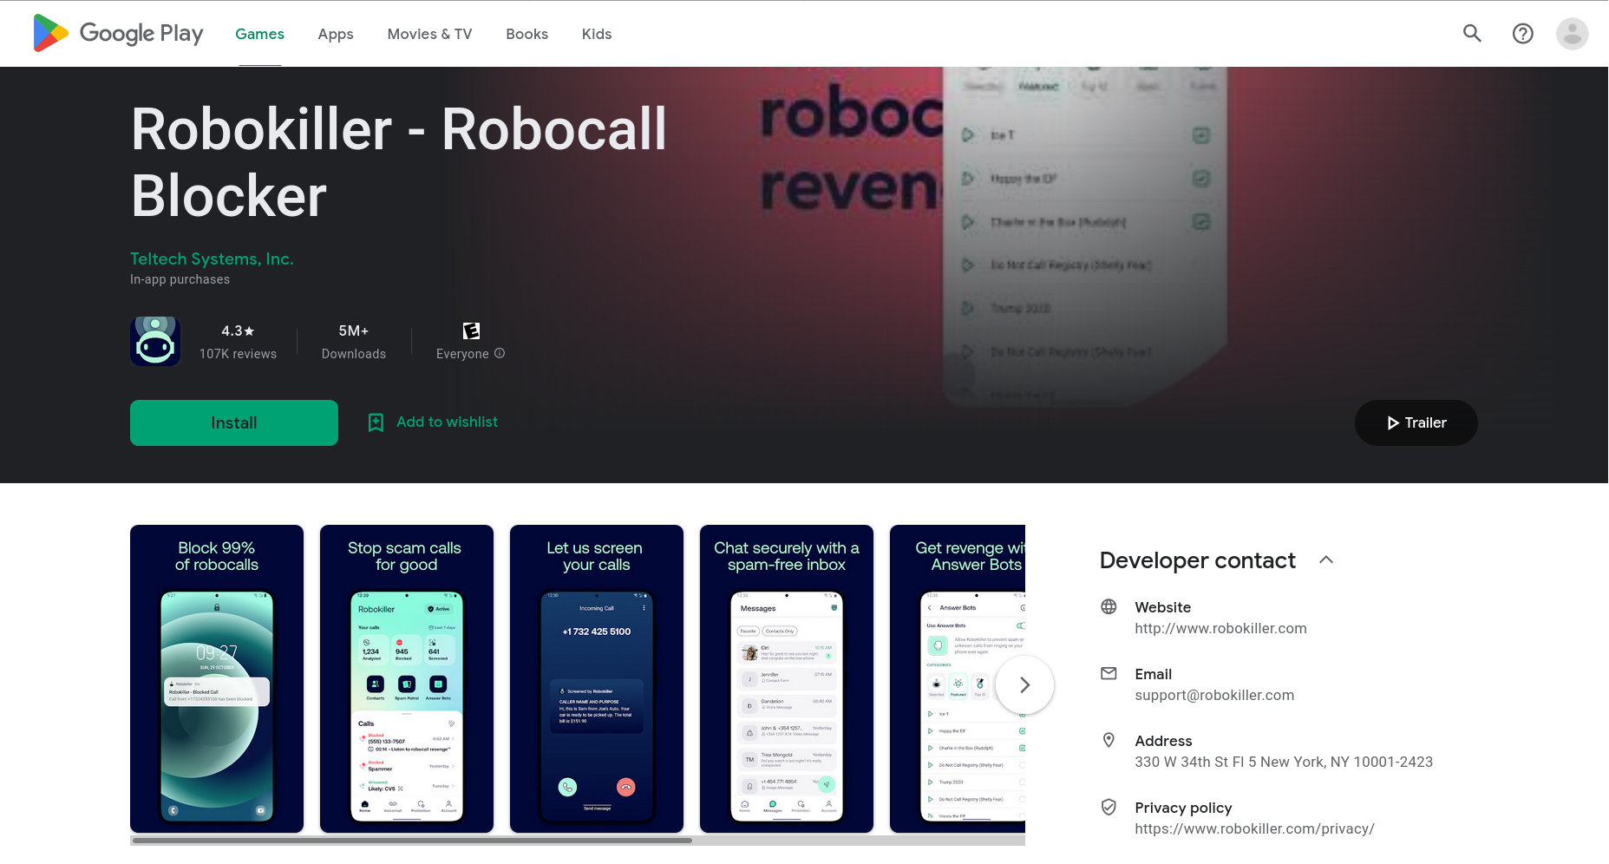Click the Google Play logo
The width and height of the screenshot is (1609, 864).
tap(118, 34)
